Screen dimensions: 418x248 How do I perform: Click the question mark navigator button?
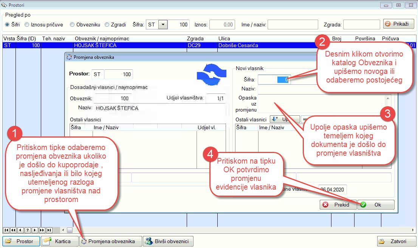[x=27, y=230]
